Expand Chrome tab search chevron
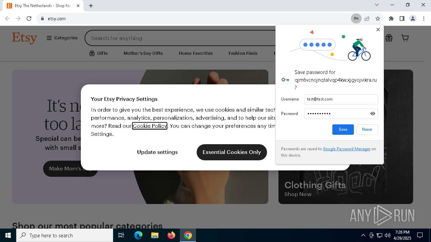Screen dimensions: 431x242 point(377,5)
